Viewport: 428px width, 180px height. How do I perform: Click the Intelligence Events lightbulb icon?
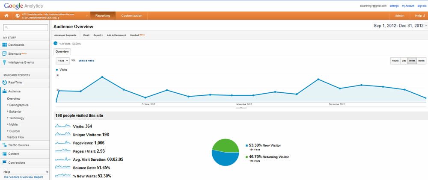pyautogui.click(x=5, y=62)
